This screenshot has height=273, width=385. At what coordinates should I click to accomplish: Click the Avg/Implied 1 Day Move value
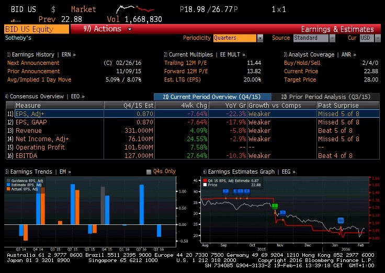[x=123, y=79]
